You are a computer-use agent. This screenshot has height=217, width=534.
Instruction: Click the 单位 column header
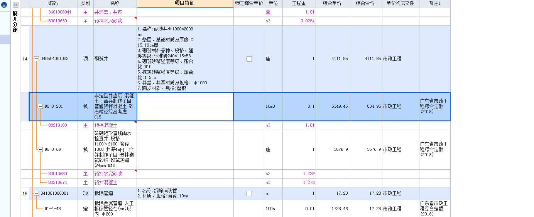(274, 3)
